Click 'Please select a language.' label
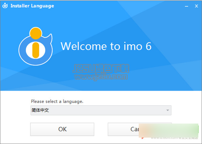The image size is (202, 144). 57,101
